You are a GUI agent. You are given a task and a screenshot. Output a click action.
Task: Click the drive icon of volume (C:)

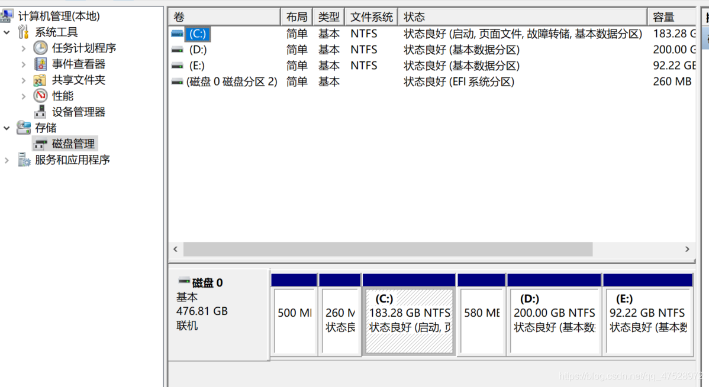[x=178, y=34]
